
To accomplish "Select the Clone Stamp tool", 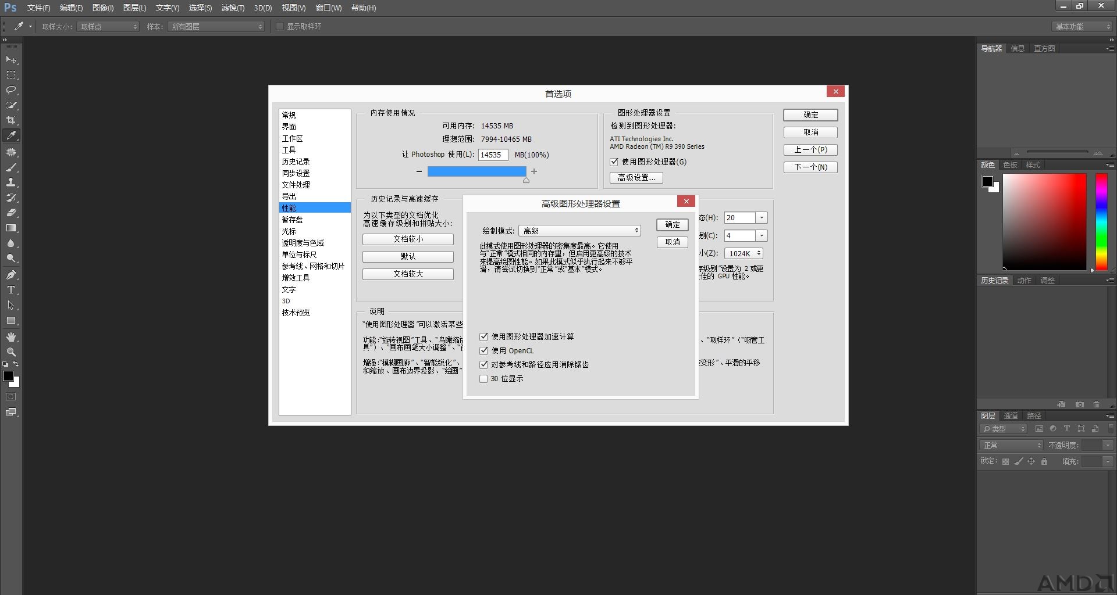I will (x=11, y=182).
